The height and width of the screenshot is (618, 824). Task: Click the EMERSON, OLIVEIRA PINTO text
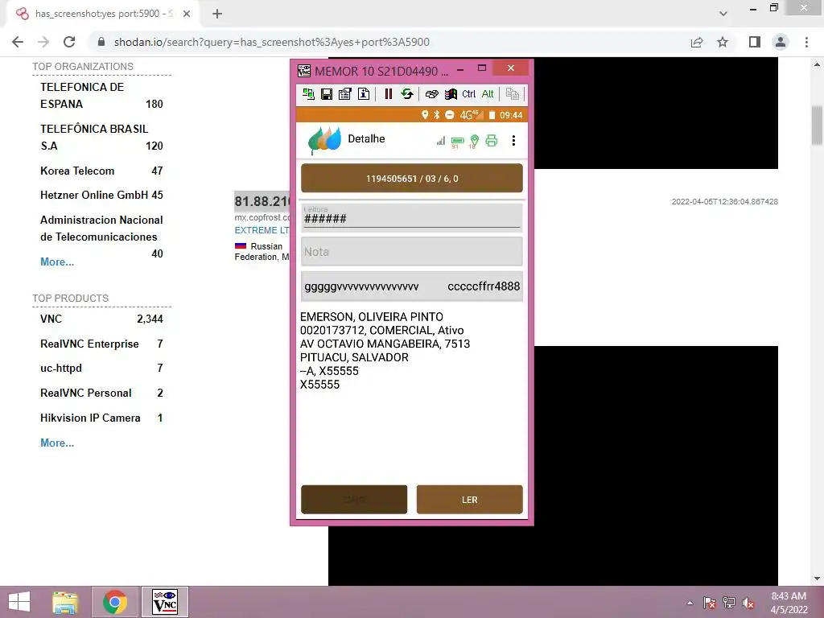tap(372, 316)
